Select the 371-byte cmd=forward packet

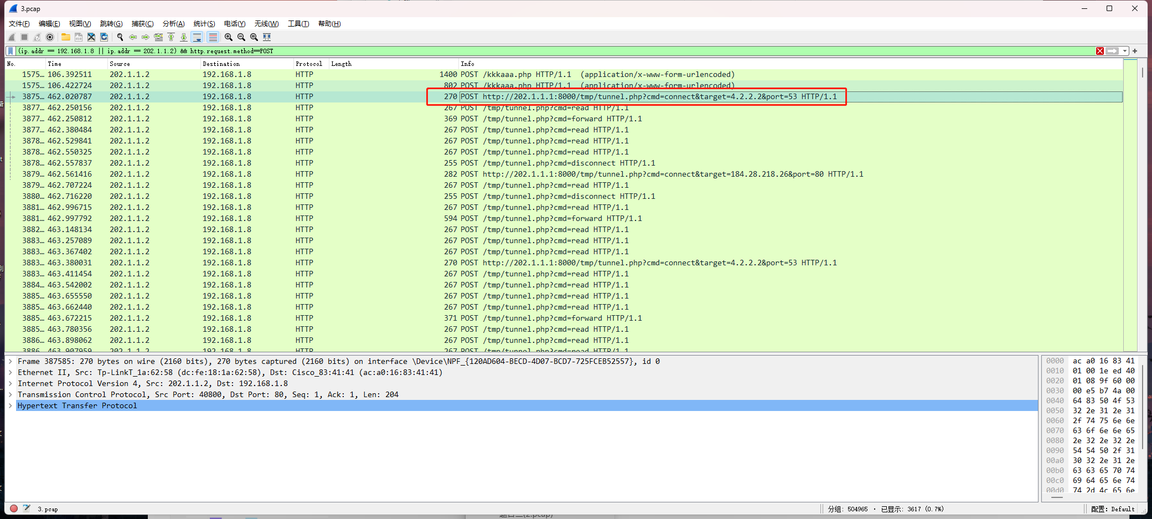(x=564, y=318)
